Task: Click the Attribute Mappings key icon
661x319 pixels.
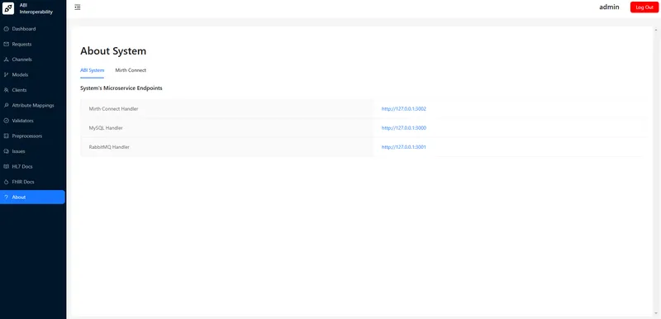Action: (x=7, y=105)
